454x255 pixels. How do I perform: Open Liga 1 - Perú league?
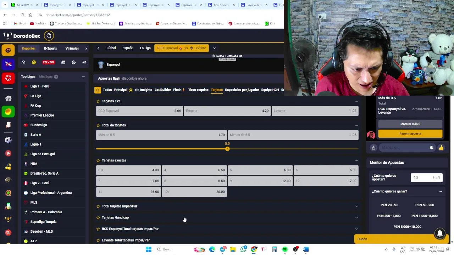click(x=40, y=86)
